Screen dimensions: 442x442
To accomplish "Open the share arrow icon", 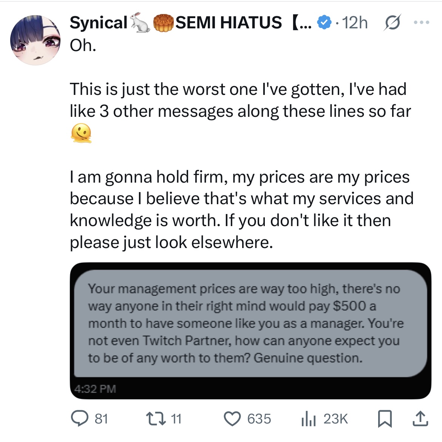I will pos(420,419).
